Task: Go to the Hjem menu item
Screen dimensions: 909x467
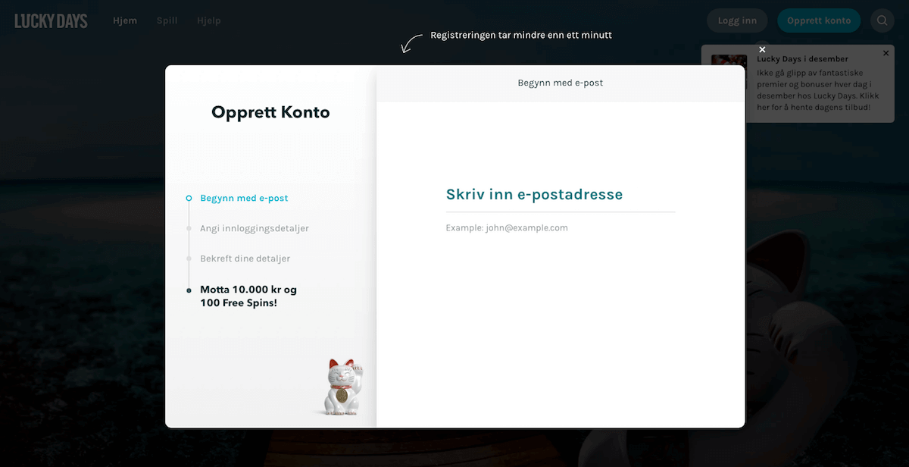Action: [125, 20]
